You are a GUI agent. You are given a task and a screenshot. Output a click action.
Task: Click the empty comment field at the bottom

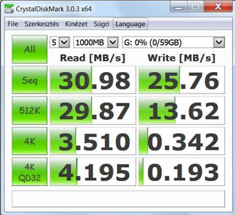118,199
